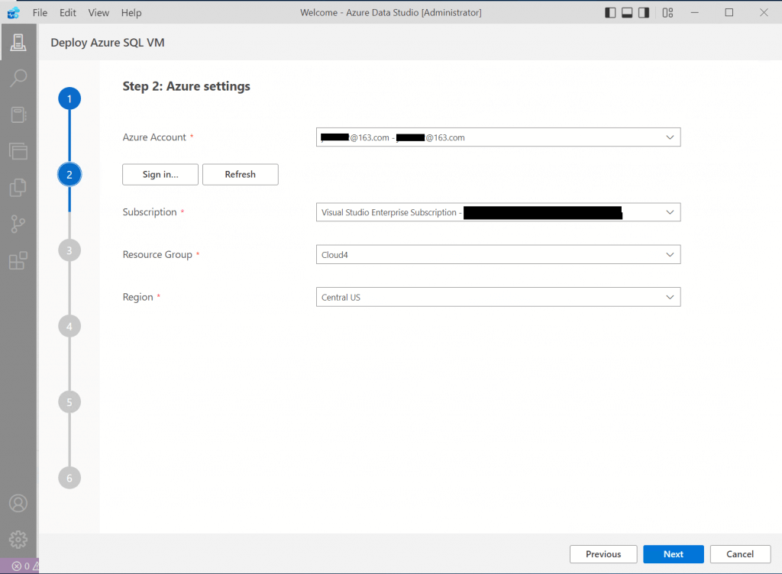The width and height of the screenshot is (782, 574).
Task: Click the 'Azure Account' field label
Action: pyautogui.click(x=154, y=137)
